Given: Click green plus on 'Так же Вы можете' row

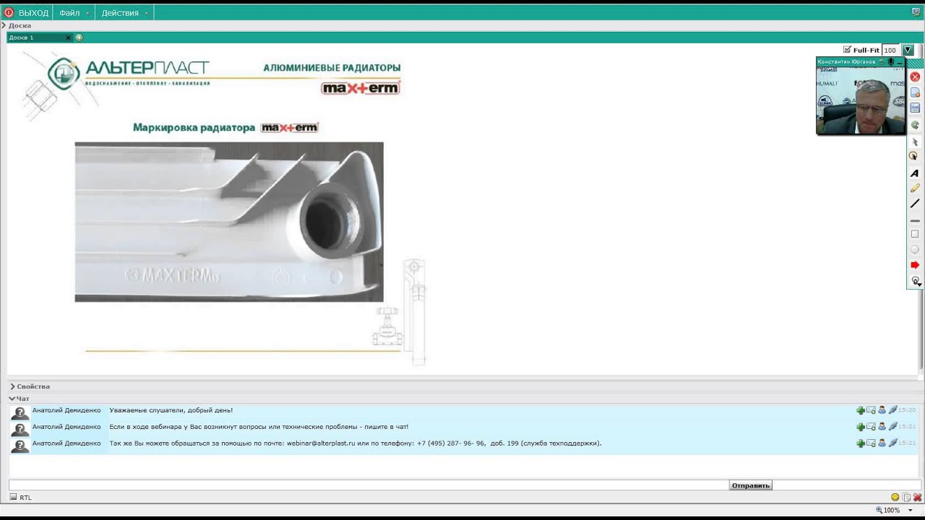Looking at the screenshot, I should click(x=861, y=443).
